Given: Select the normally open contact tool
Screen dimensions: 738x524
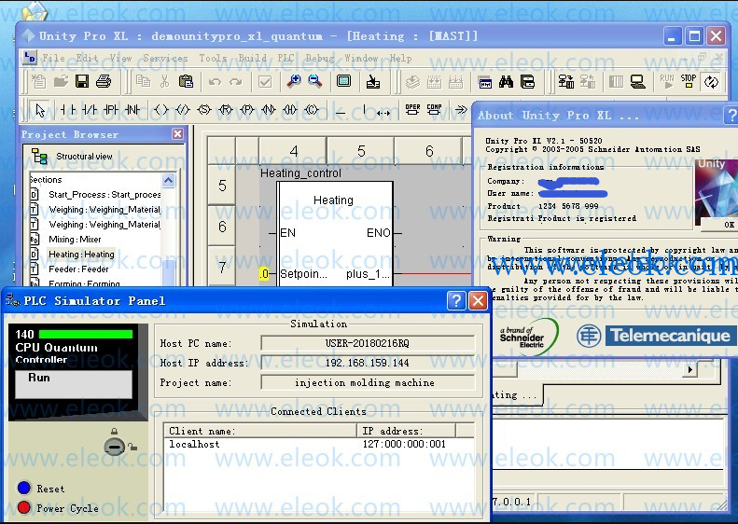Looking at the screenshot, I should [68, 110].
